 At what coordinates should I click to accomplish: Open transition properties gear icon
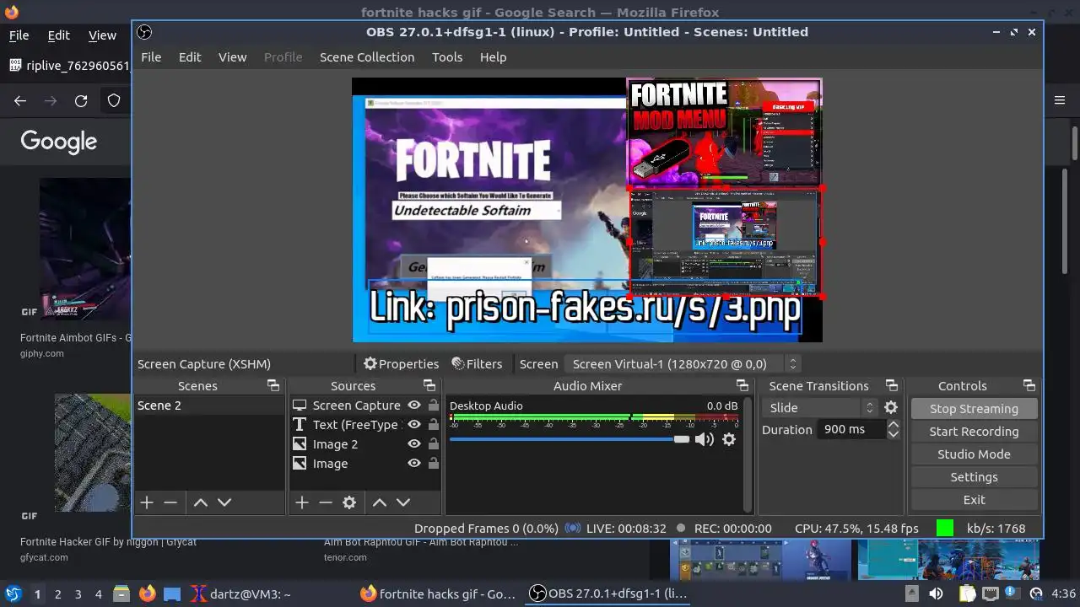(x=891, y=407)
